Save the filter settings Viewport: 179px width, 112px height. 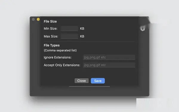point(98,81)
